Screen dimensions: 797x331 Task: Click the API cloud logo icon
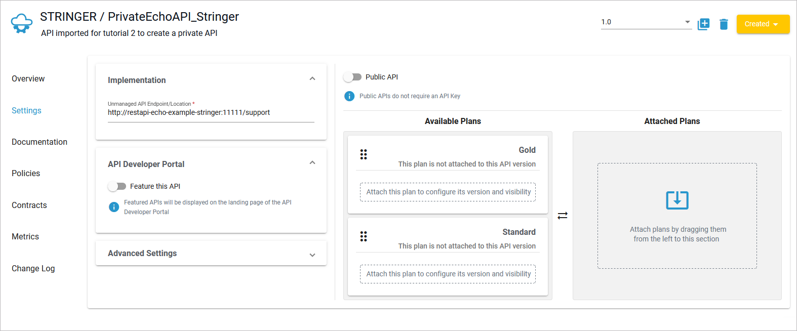(22, 24)
